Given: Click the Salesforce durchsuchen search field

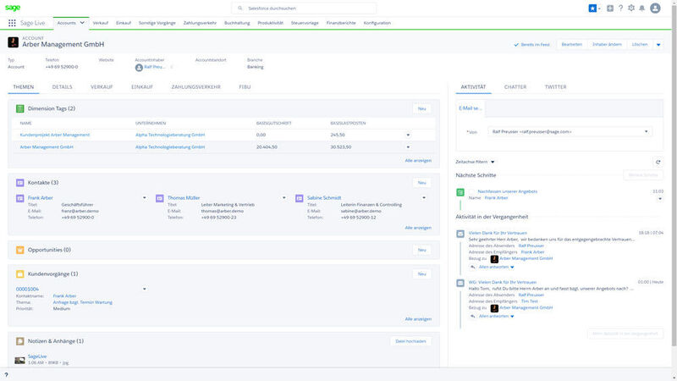Looking at the screenshot, I should [304, 8].
